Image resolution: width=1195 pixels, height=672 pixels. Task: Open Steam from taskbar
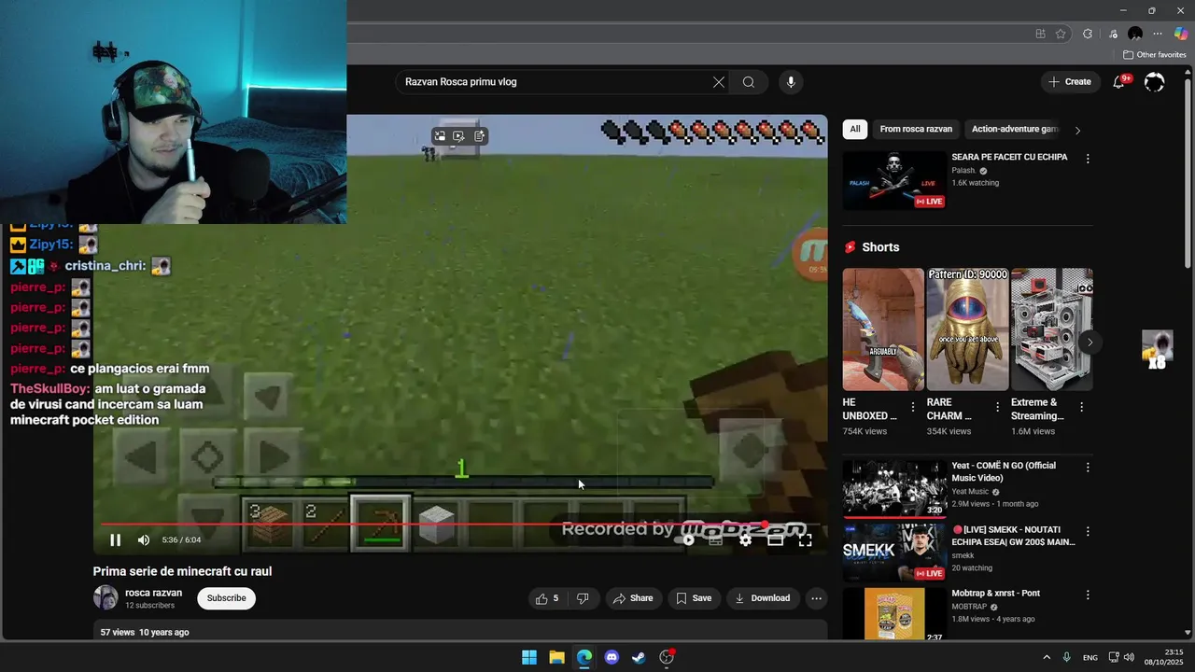[x=639, y=657]
